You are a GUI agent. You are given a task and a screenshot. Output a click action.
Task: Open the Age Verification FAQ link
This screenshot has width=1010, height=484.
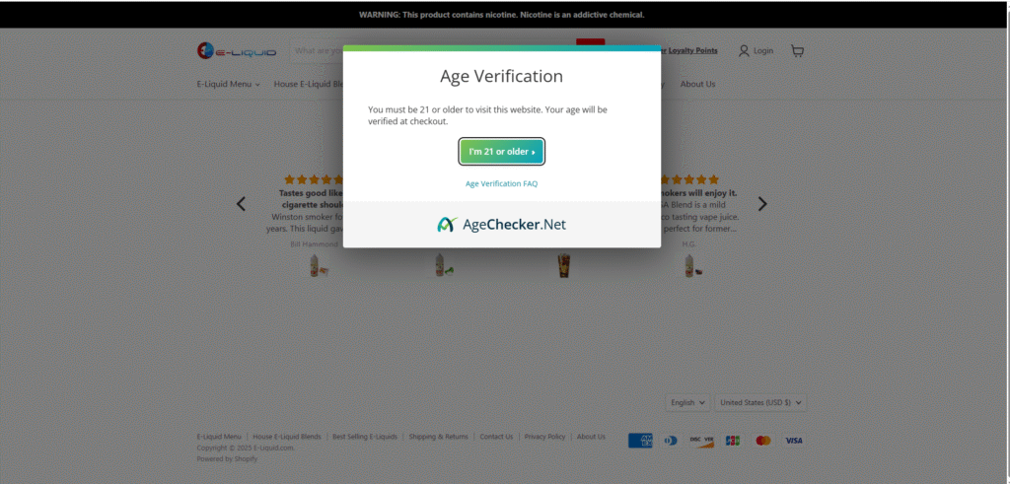(x=501, y=183)
